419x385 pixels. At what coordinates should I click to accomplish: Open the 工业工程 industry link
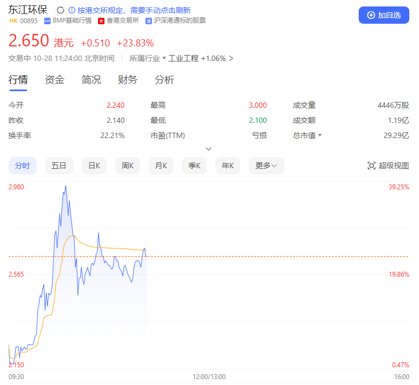183,58
